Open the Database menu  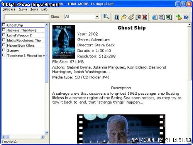coord(9,9)
